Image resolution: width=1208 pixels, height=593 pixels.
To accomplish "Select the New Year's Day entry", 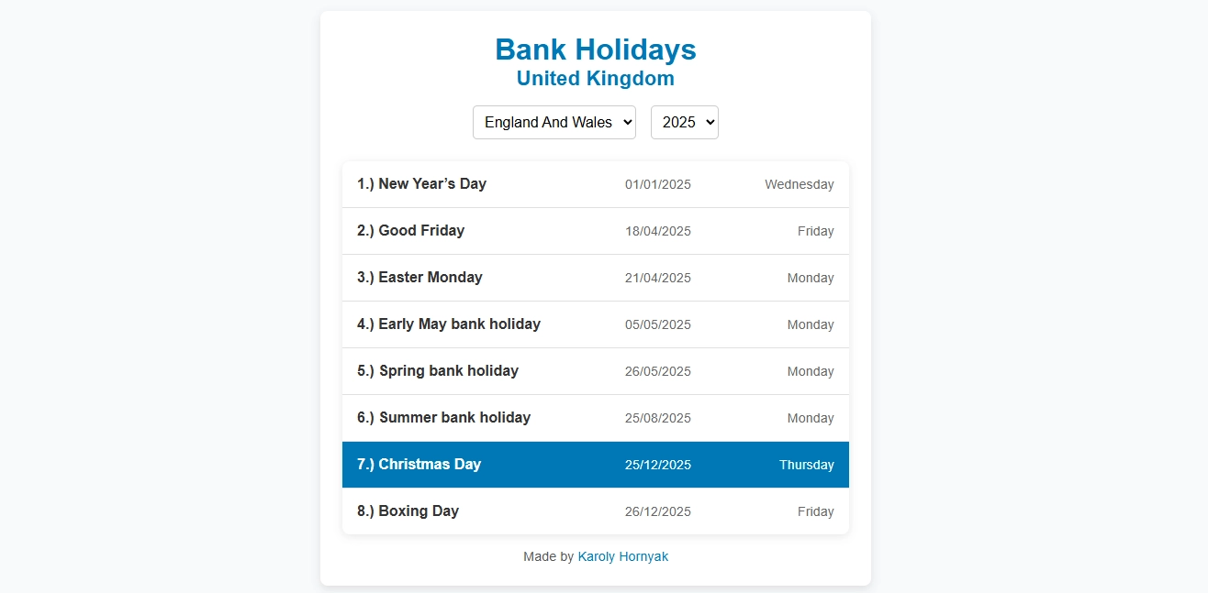I will click(x=595, y=183).
